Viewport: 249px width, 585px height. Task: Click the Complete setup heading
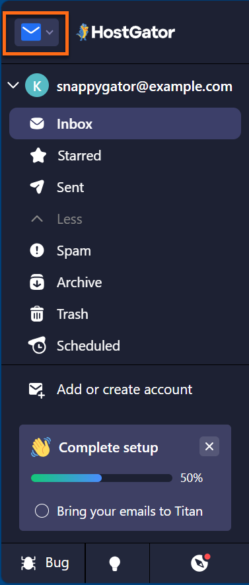click(x=108, y=447)
